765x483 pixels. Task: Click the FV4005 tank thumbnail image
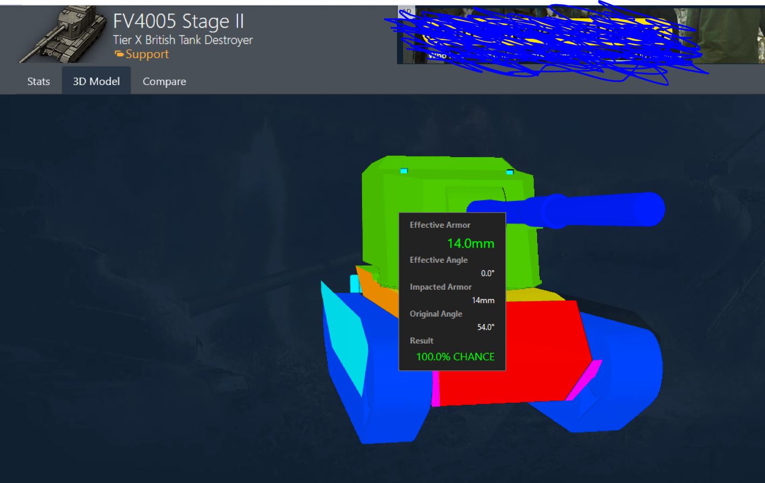pos(62,34)
